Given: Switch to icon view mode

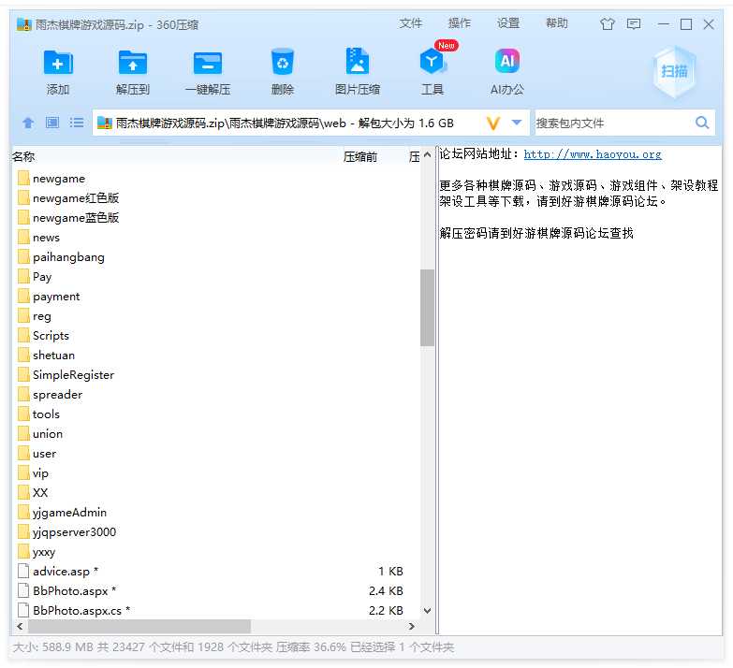Looking at the screenshot, I should tap(51, 123).
